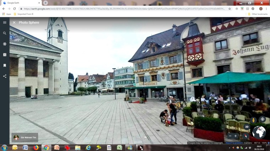Open Voyager ship's wheel icon
The image size is (270, 151).
pos(5,44)
